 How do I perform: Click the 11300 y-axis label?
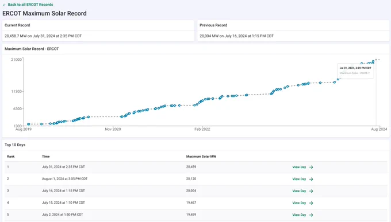click(17, 91)
